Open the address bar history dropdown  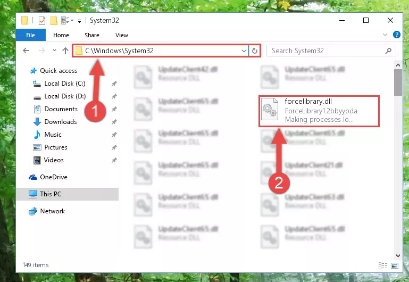pos(244,51)
